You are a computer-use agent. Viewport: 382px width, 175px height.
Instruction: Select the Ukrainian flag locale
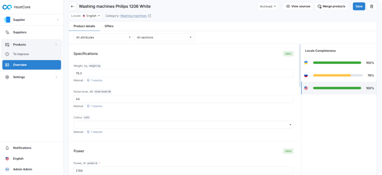coord(306,63)
